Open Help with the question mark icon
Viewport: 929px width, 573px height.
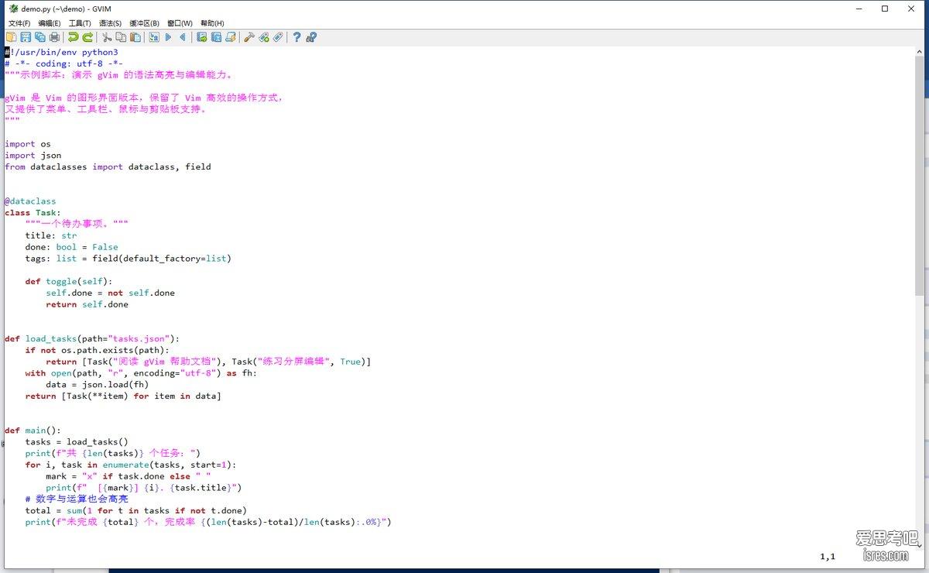pyautogui.click(x=297, y=37)
